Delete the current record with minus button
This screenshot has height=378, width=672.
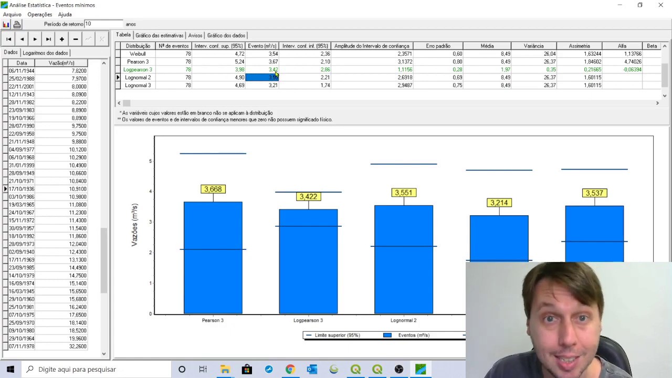75,39
